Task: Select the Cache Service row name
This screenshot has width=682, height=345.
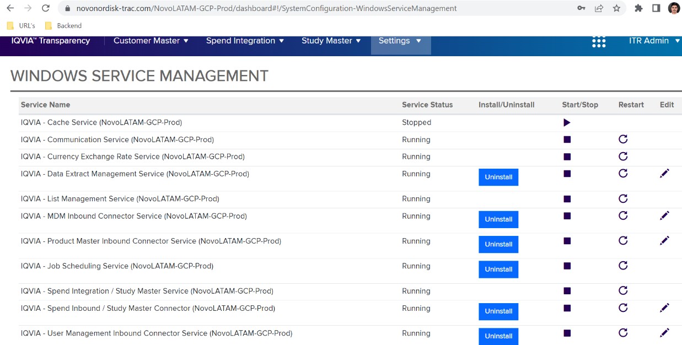Action: (101, 122)
